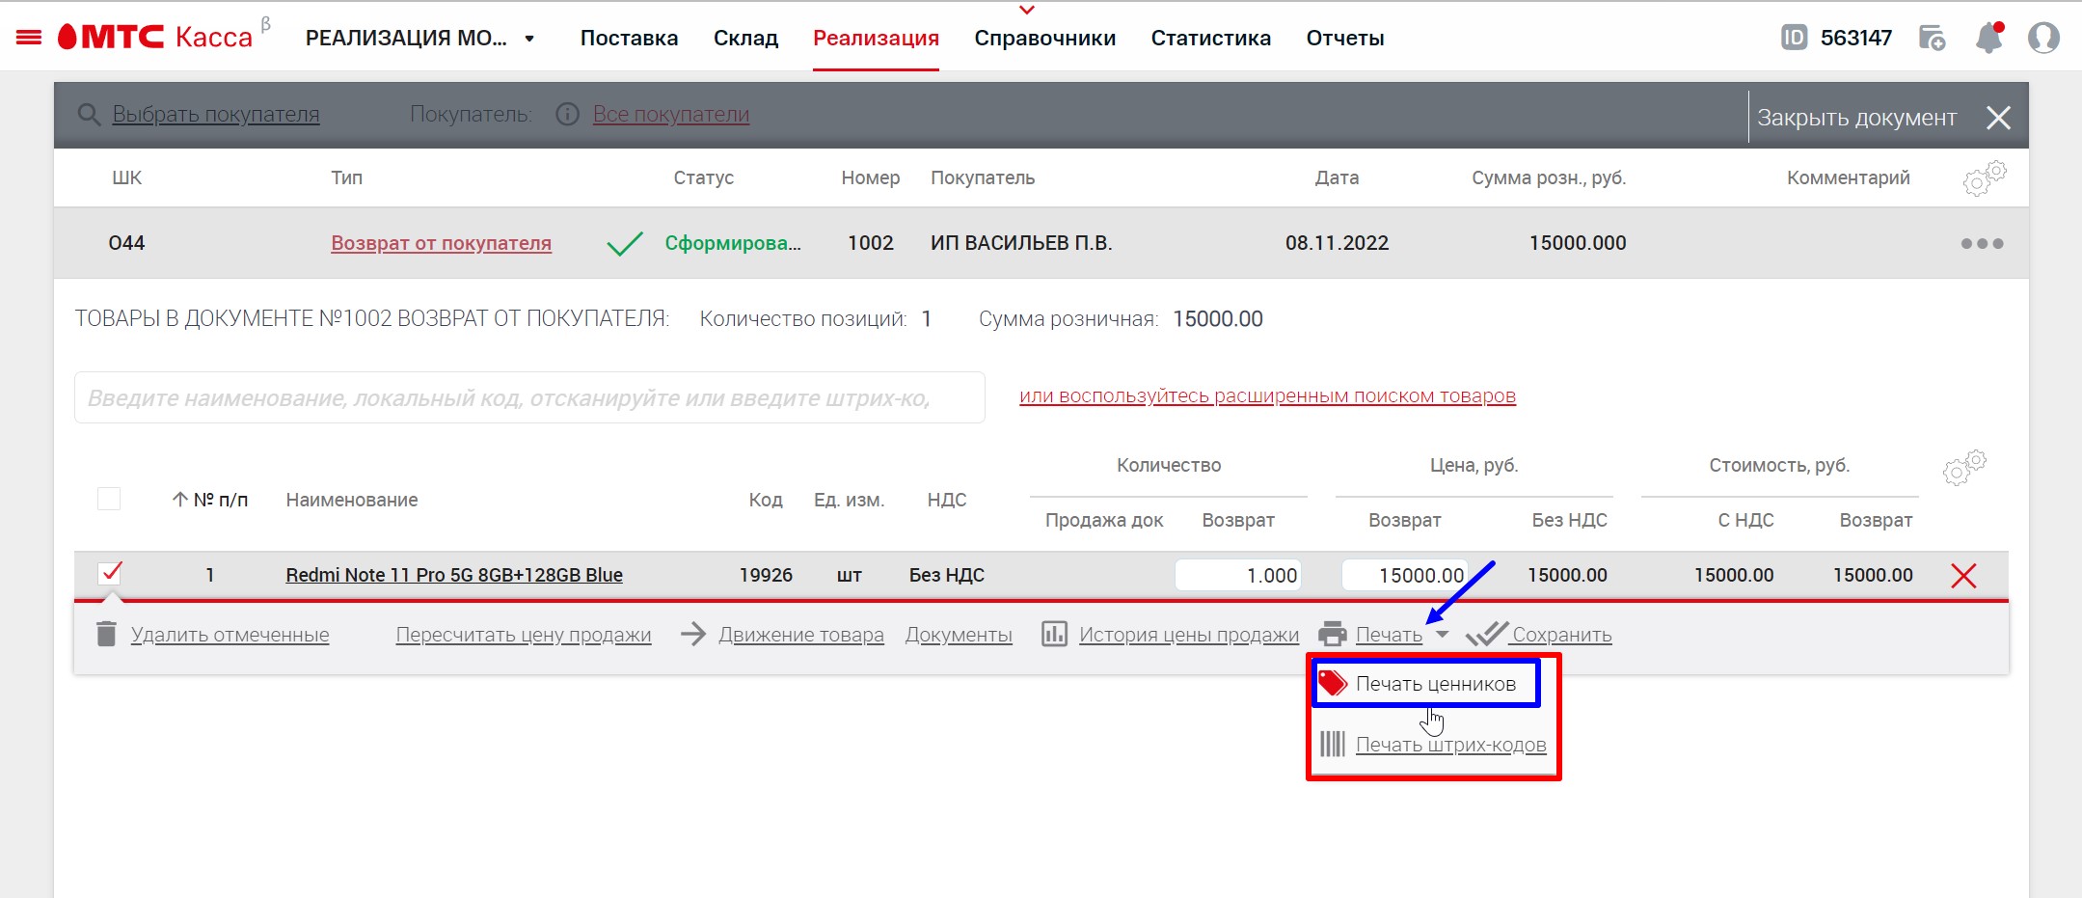Open the ID 563147 badge
2082x898 pixels.
1836,38
